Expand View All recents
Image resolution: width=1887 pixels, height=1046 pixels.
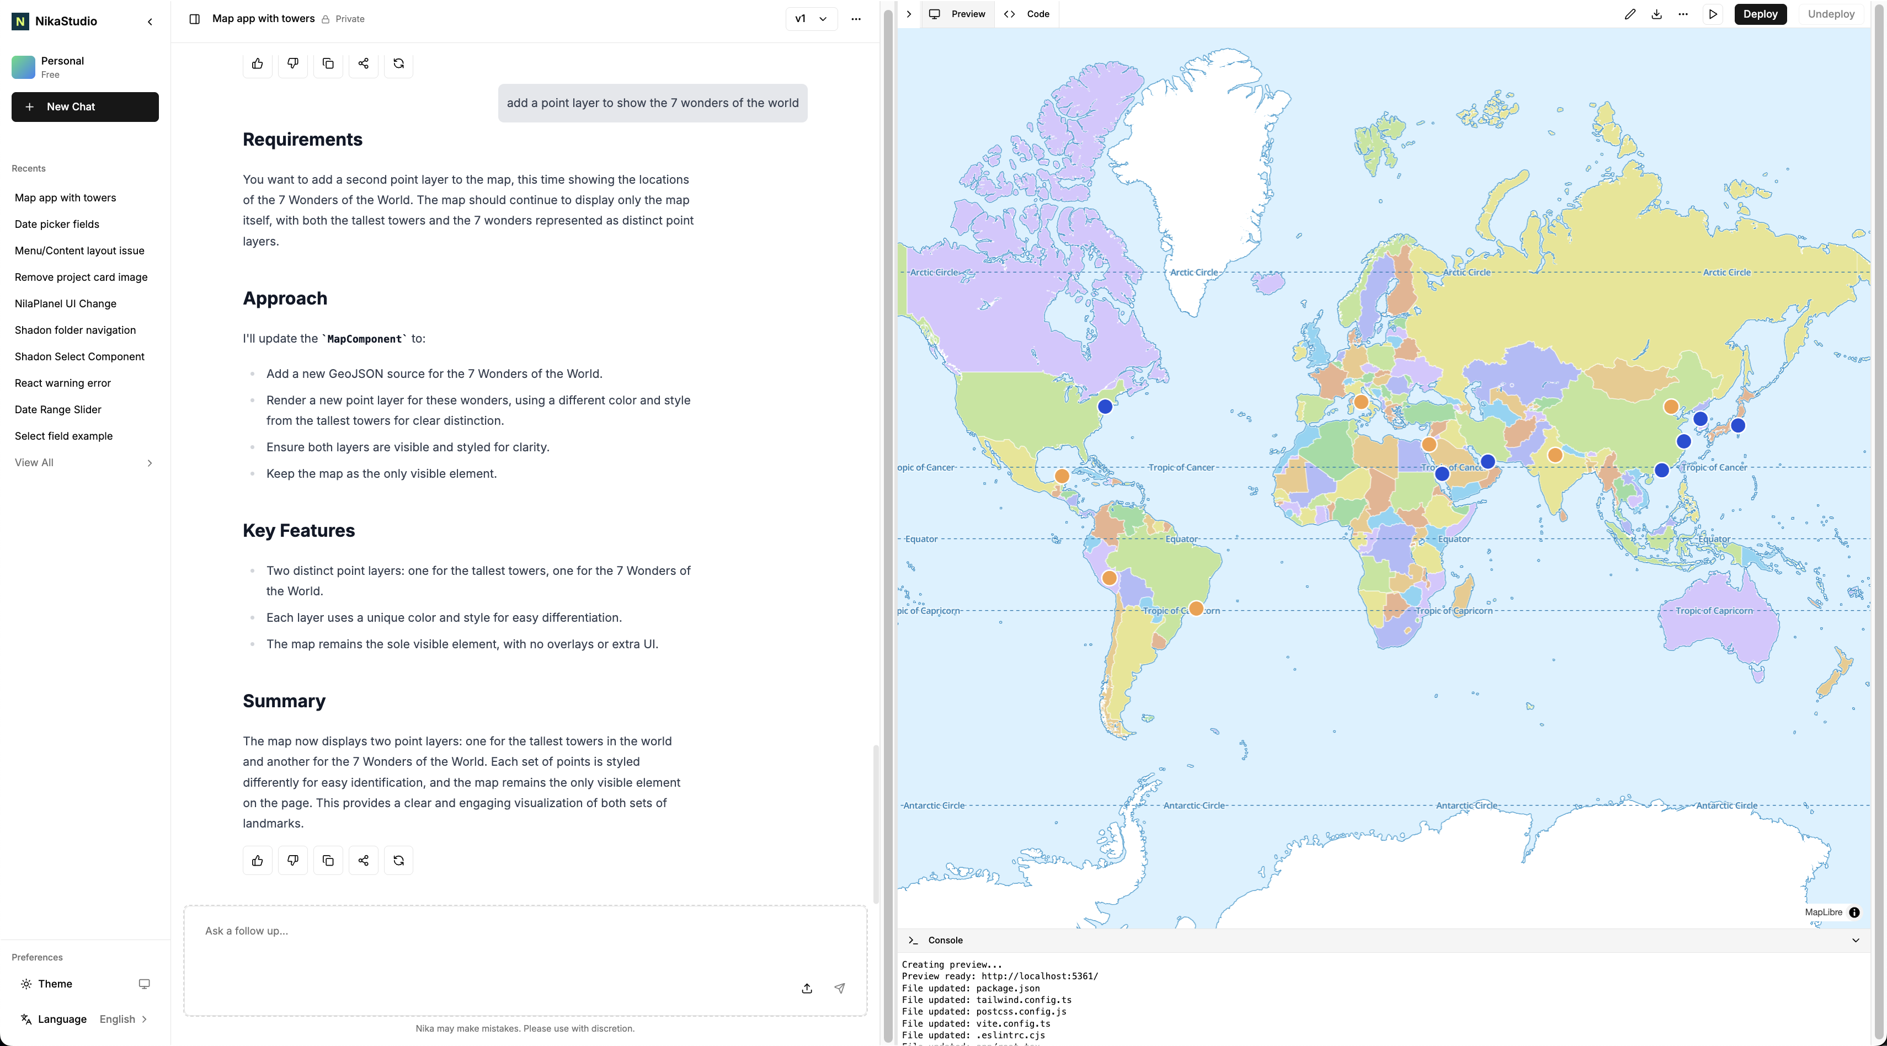84,462
